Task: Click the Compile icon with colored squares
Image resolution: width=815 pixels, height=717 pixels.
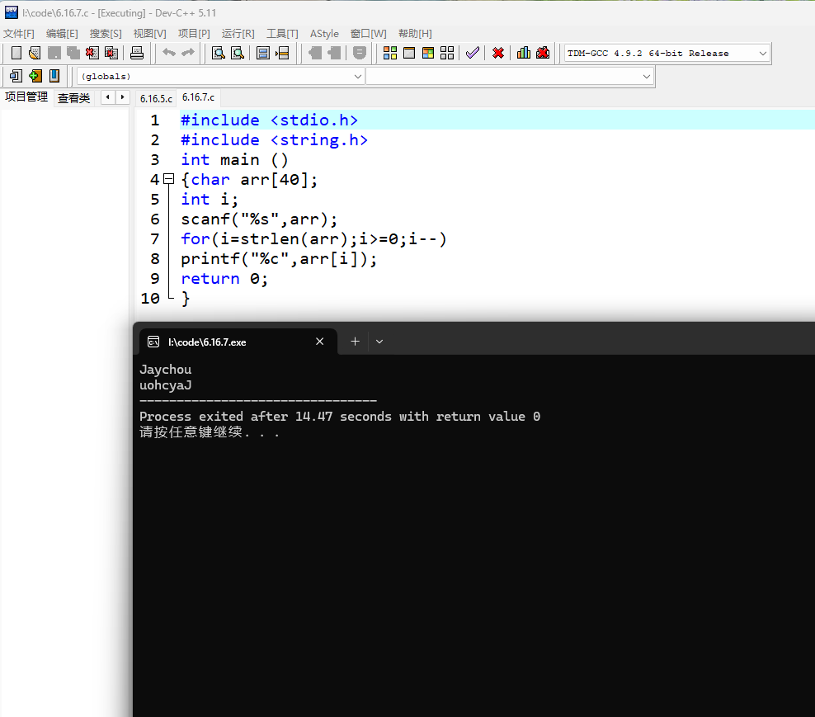Action: (x=390, y=53)
